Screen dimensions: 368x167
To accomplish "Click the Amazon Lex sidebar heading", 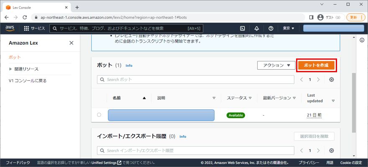I will click(23, 43).
